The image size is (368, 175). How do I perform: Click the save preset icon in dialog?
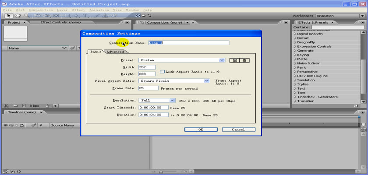(235, 60)
